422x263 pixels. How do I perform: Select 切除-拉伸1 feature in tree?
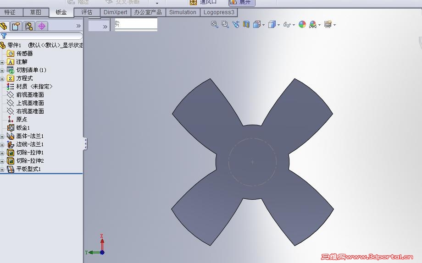coord(30,153)
